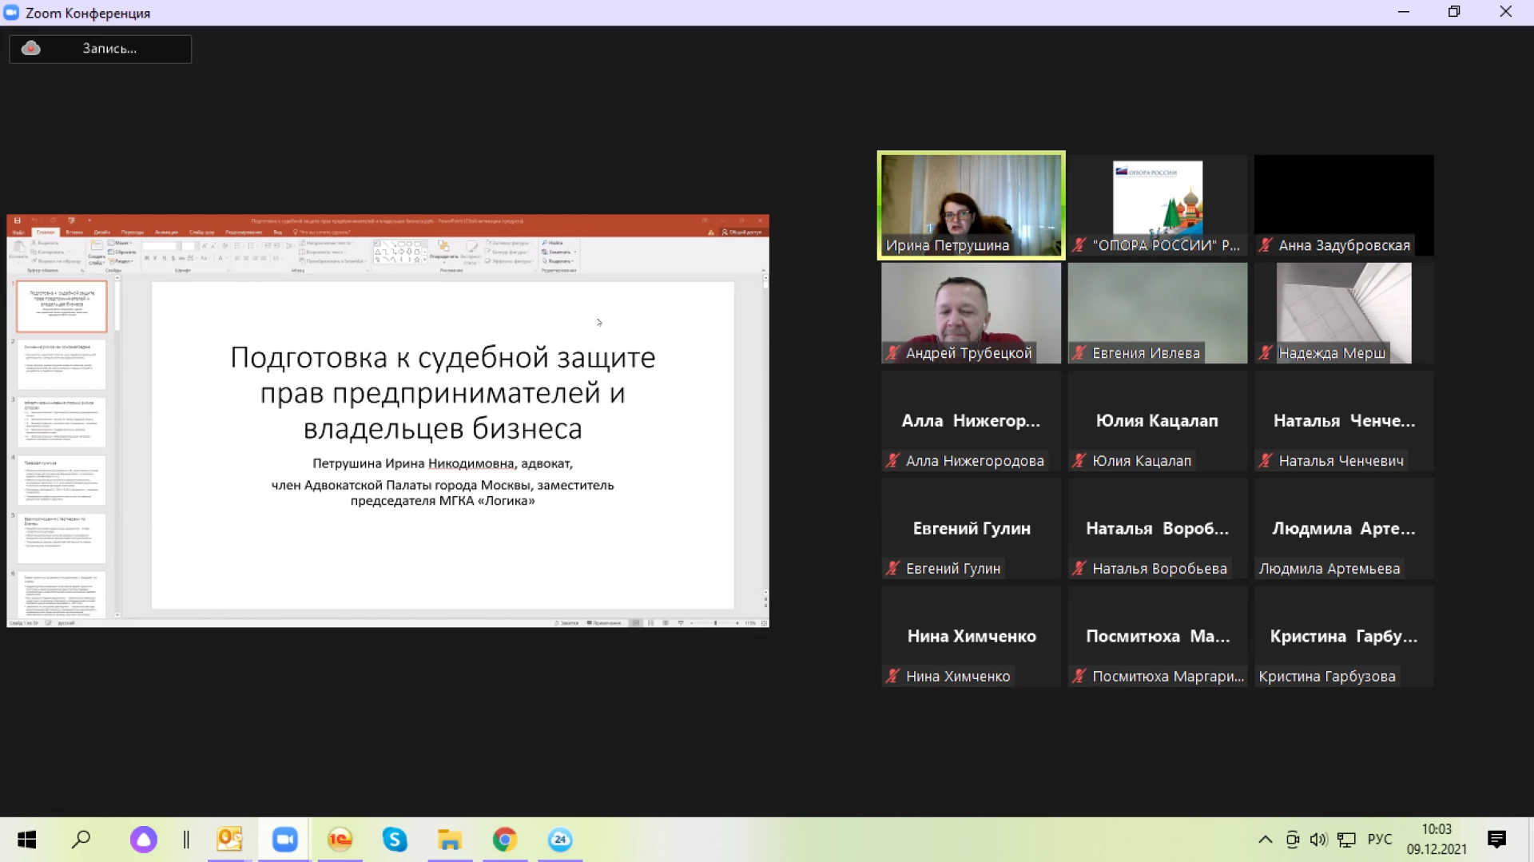1534x862 pixels.
Task: Open the Windows notification center
Action: coord(1496,840)
